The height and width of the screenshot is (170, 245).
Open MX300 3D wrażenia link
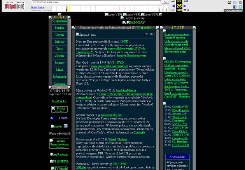tap(177, 62)
